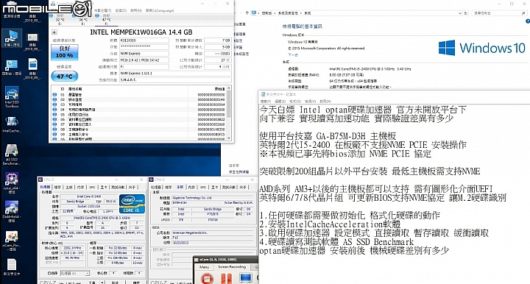This screenshot has width=530, height=284.
Task: Click the Intel Core i5 logo in CPU-Z
Action: pos(132,203)
